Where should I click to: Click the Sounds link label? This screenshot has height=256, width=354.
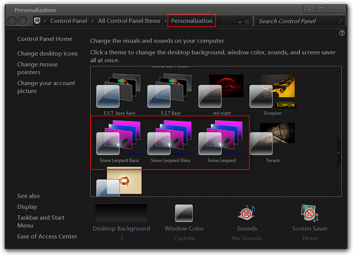click(247, 229)
